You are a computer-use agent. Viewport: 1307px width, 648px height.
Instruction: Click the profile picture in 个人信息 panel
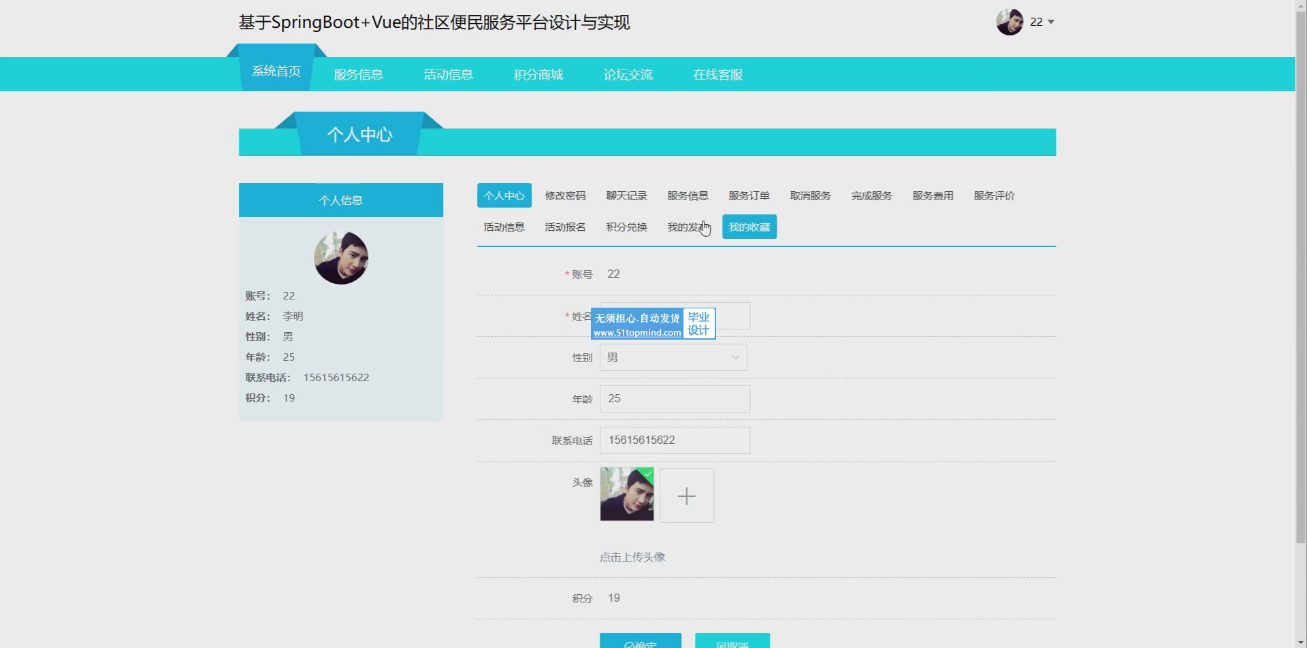tap(341, 257)
